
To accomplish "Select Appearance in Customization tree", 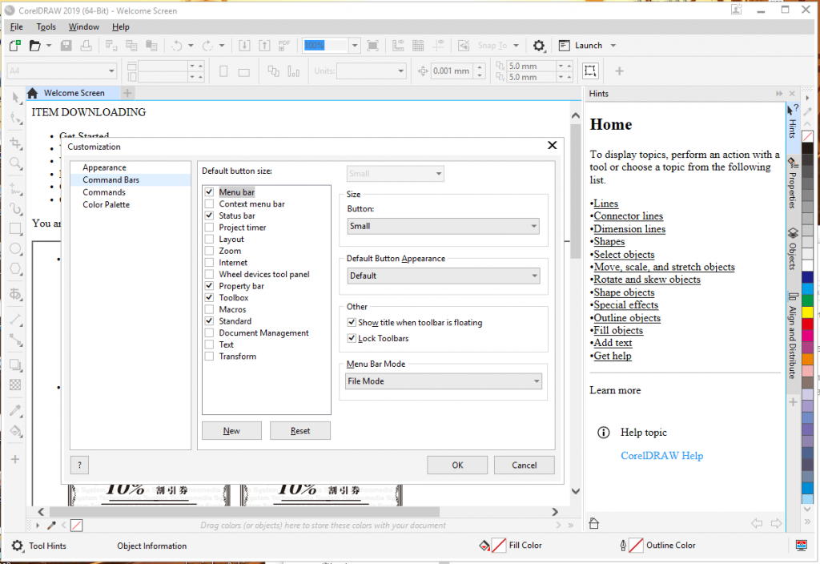I will (104, 167).
